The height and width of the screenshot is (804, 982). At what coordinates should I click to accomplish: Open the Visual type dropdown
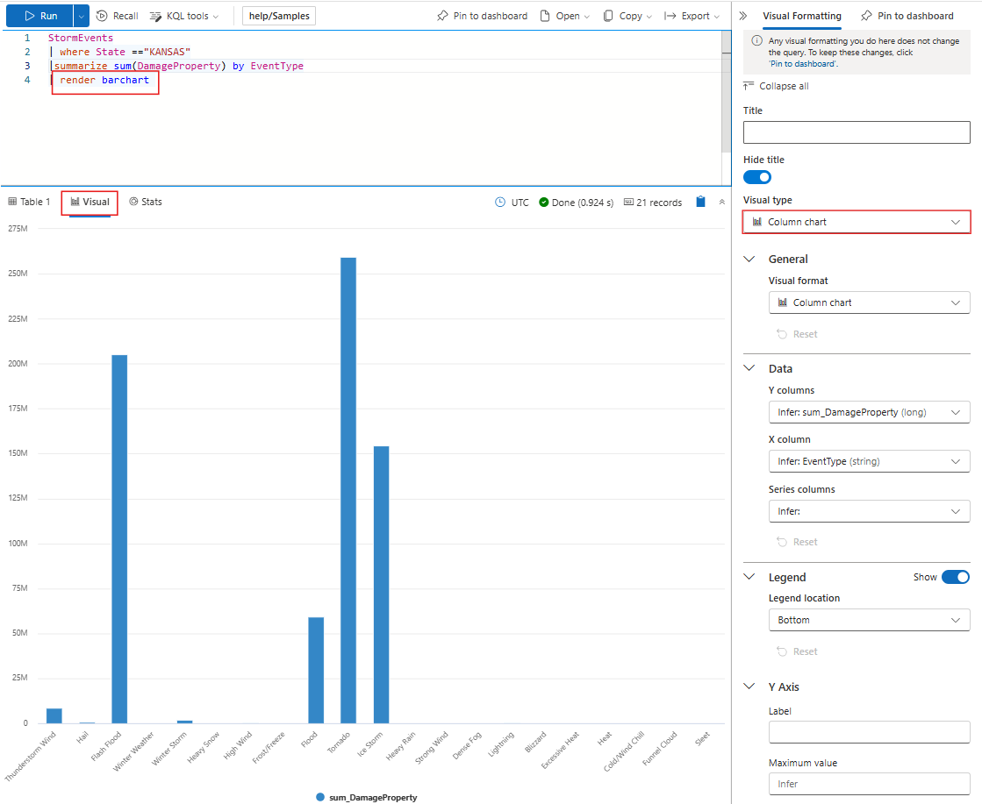coord(857,222)
